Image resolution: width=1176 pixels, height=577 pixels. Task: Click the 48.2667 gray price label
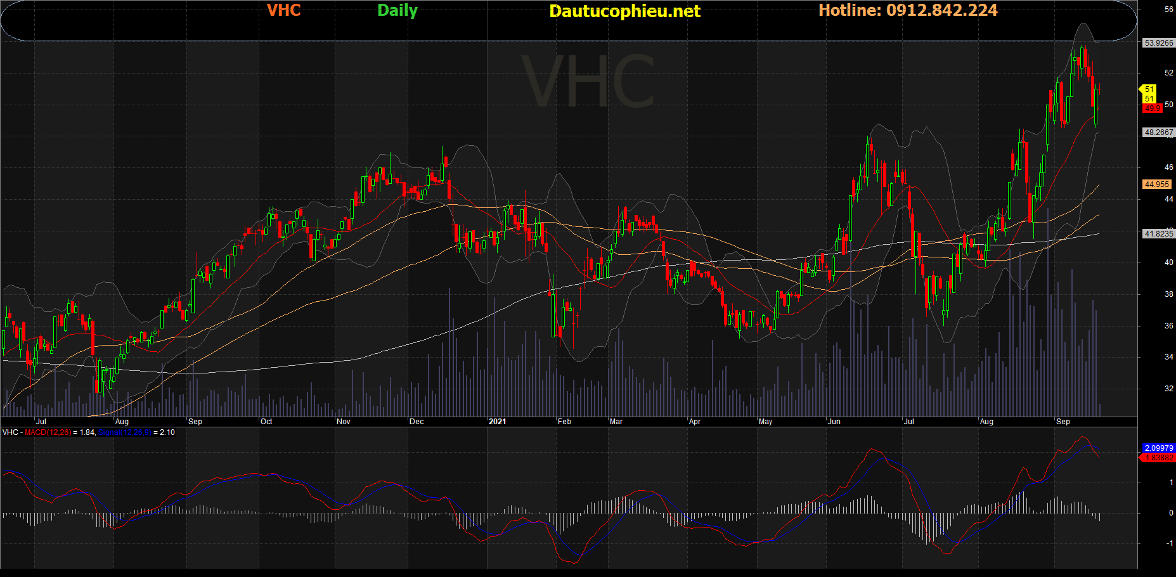[1158, 133]
